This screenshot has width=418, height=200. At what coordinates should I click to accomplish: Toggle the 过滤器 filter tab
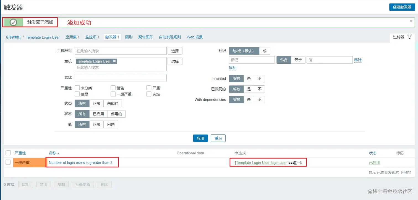[x=402, y=37]
